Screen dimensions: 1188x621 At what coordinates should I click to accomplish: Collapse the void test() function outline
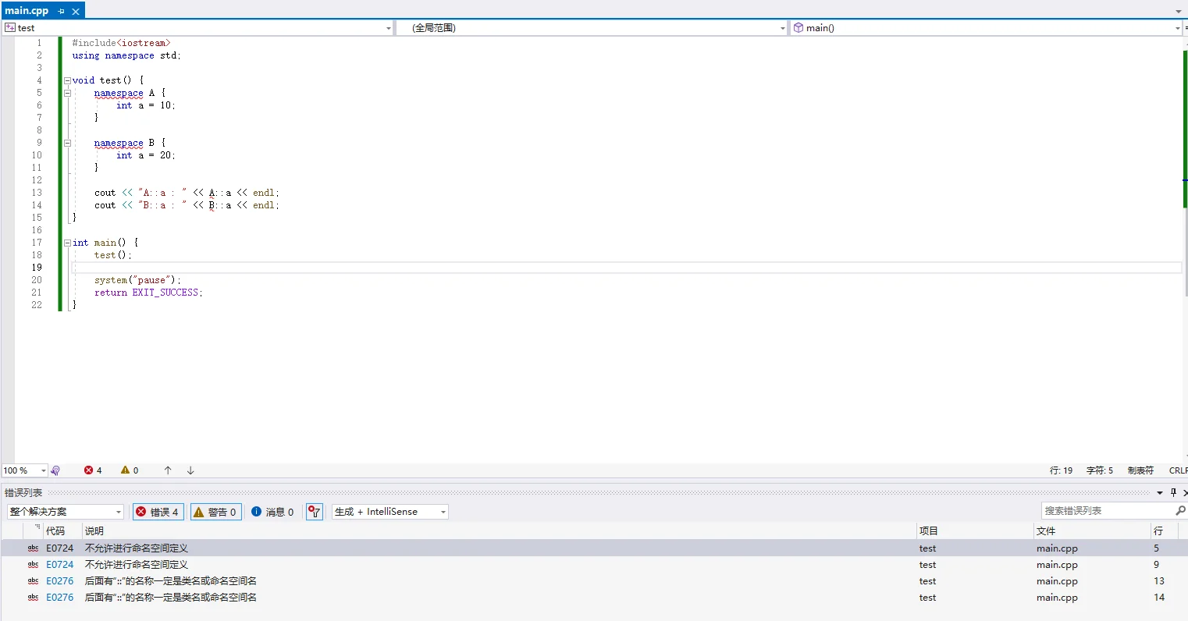[x=67, y=80]
